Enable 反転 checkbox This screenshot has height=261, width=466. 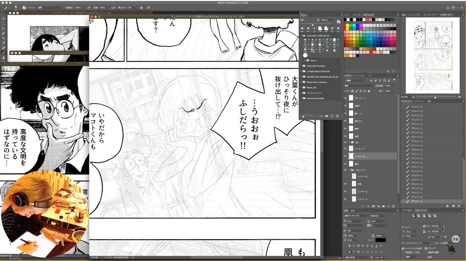pos(426,257)
